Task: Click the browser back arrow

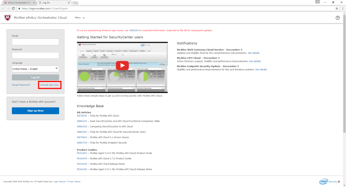Action: pyautogui.click(x=4, y=8)
